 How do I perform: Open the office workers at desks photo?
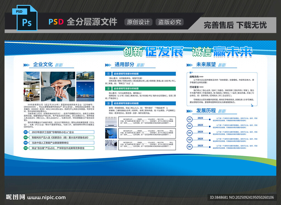pos(32,91)
